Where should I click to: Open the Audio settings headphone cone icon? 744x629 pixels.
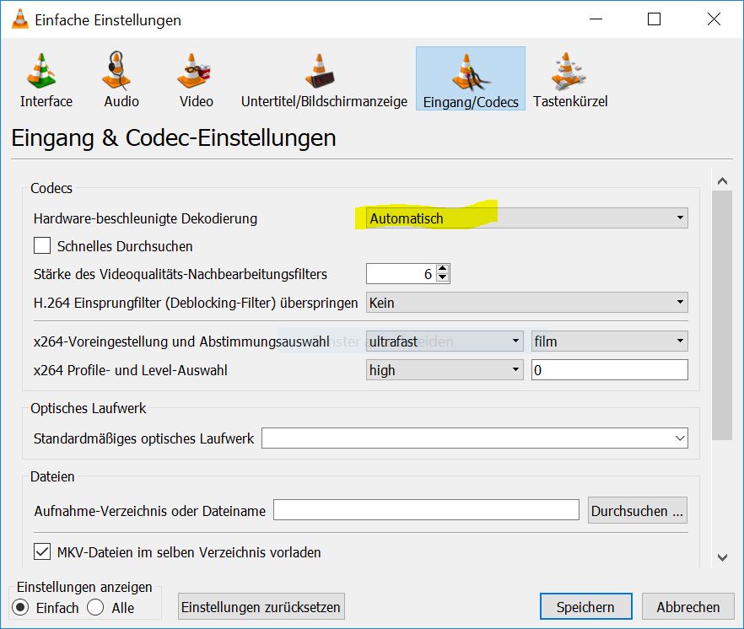coord(116,71)
